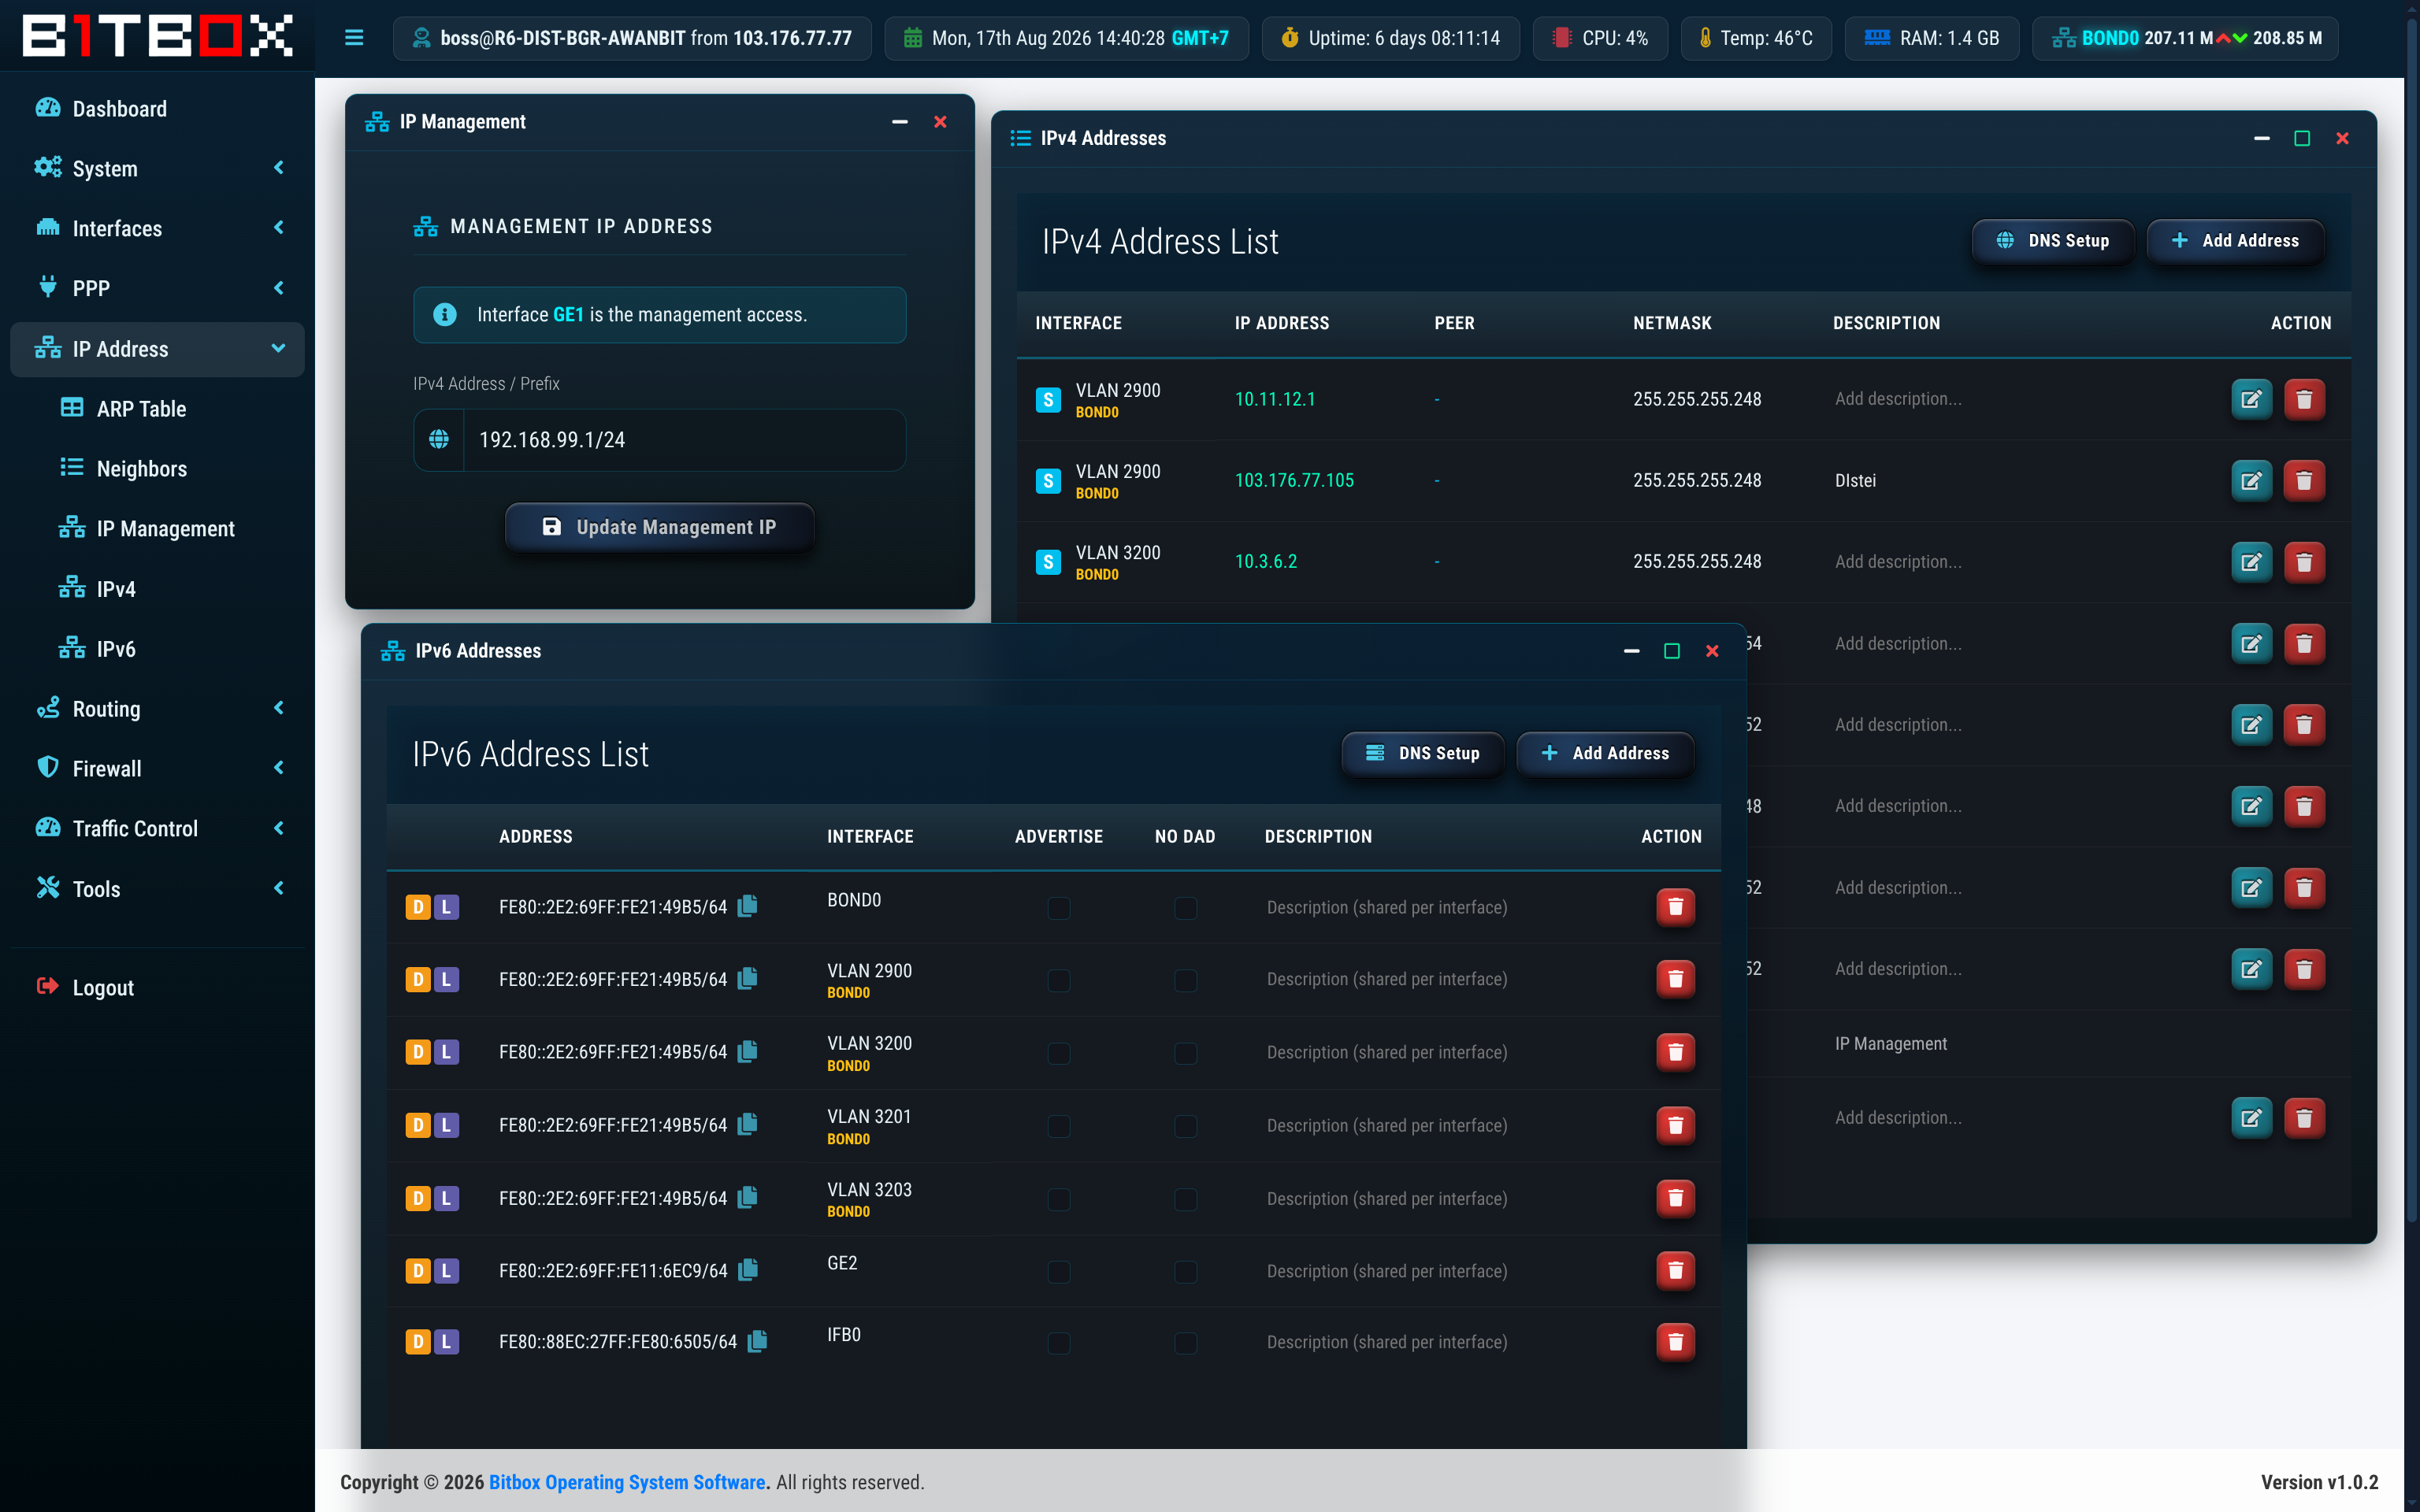Click the globe icon beside 192.168.99.1/24

pos(439,439)
